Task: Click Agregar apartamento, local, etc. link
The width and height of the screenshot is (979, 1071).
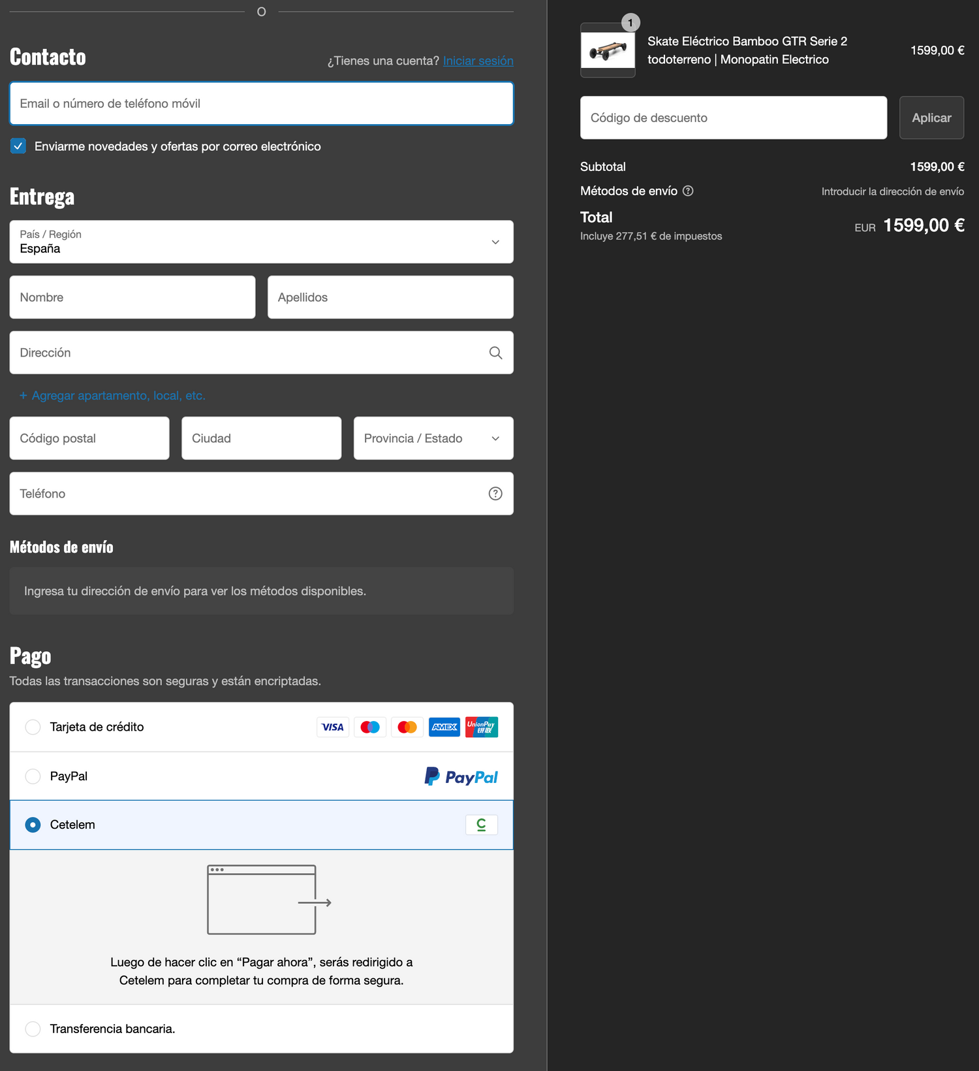Action: point(112,396)
